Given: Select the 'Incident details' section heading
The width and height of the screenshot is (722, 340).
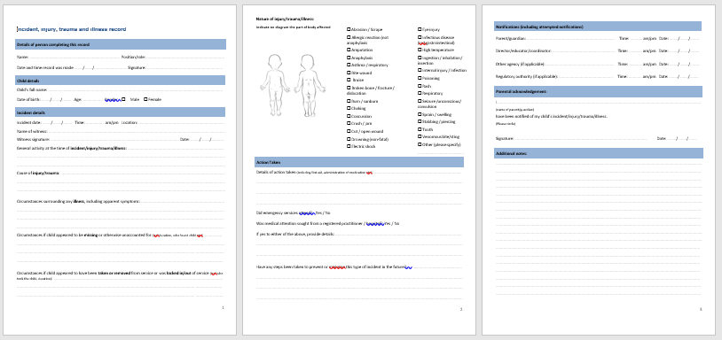Looking at the screenshot, I should 120,112.
